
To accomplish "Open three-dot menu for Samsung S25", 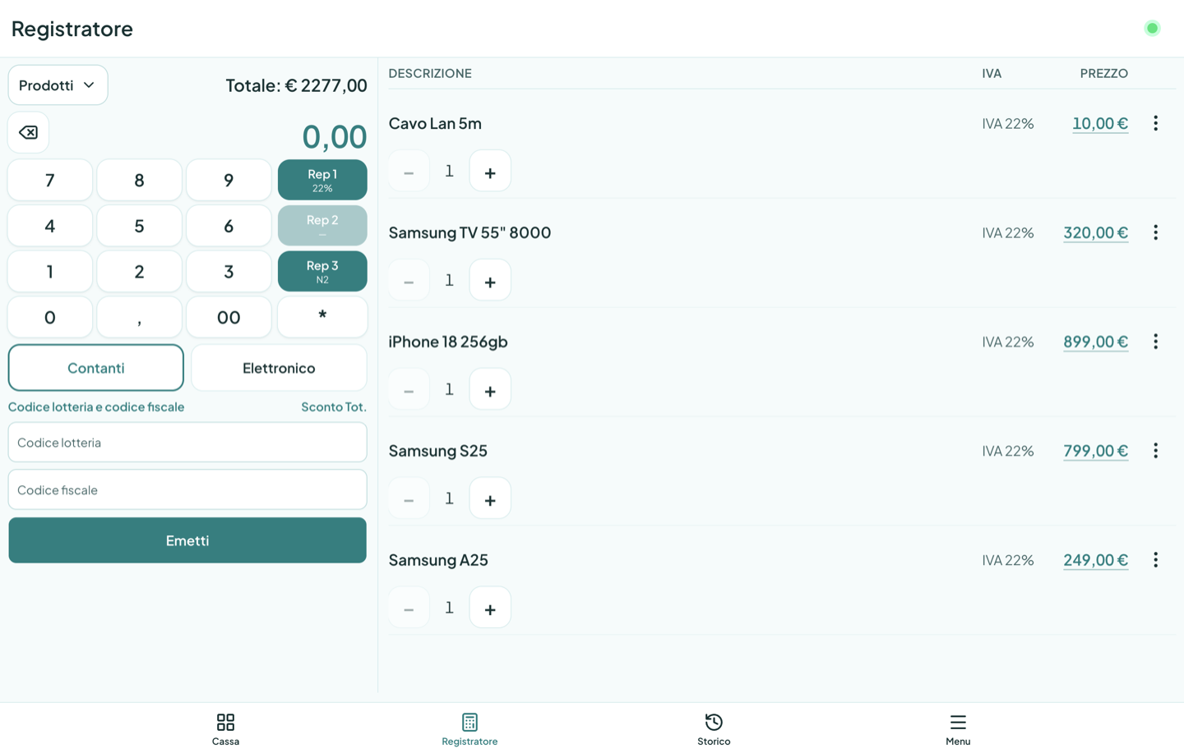I will (1155, 451).
